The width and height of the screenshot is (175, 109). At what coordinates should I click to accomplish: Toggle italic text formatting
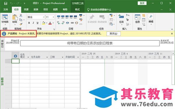pyautogui.click(x=33, y=23)
